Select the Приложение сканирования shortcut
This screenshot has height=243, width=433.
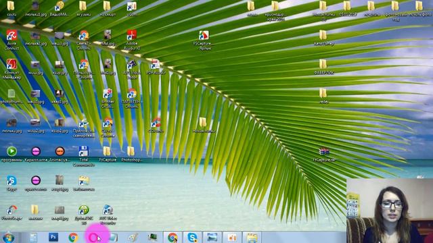pyautogui.click(x=84, y=128)
